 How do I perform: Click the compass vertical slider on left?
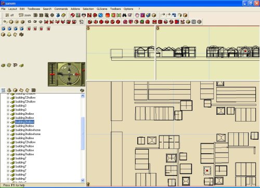coord(52,74)
